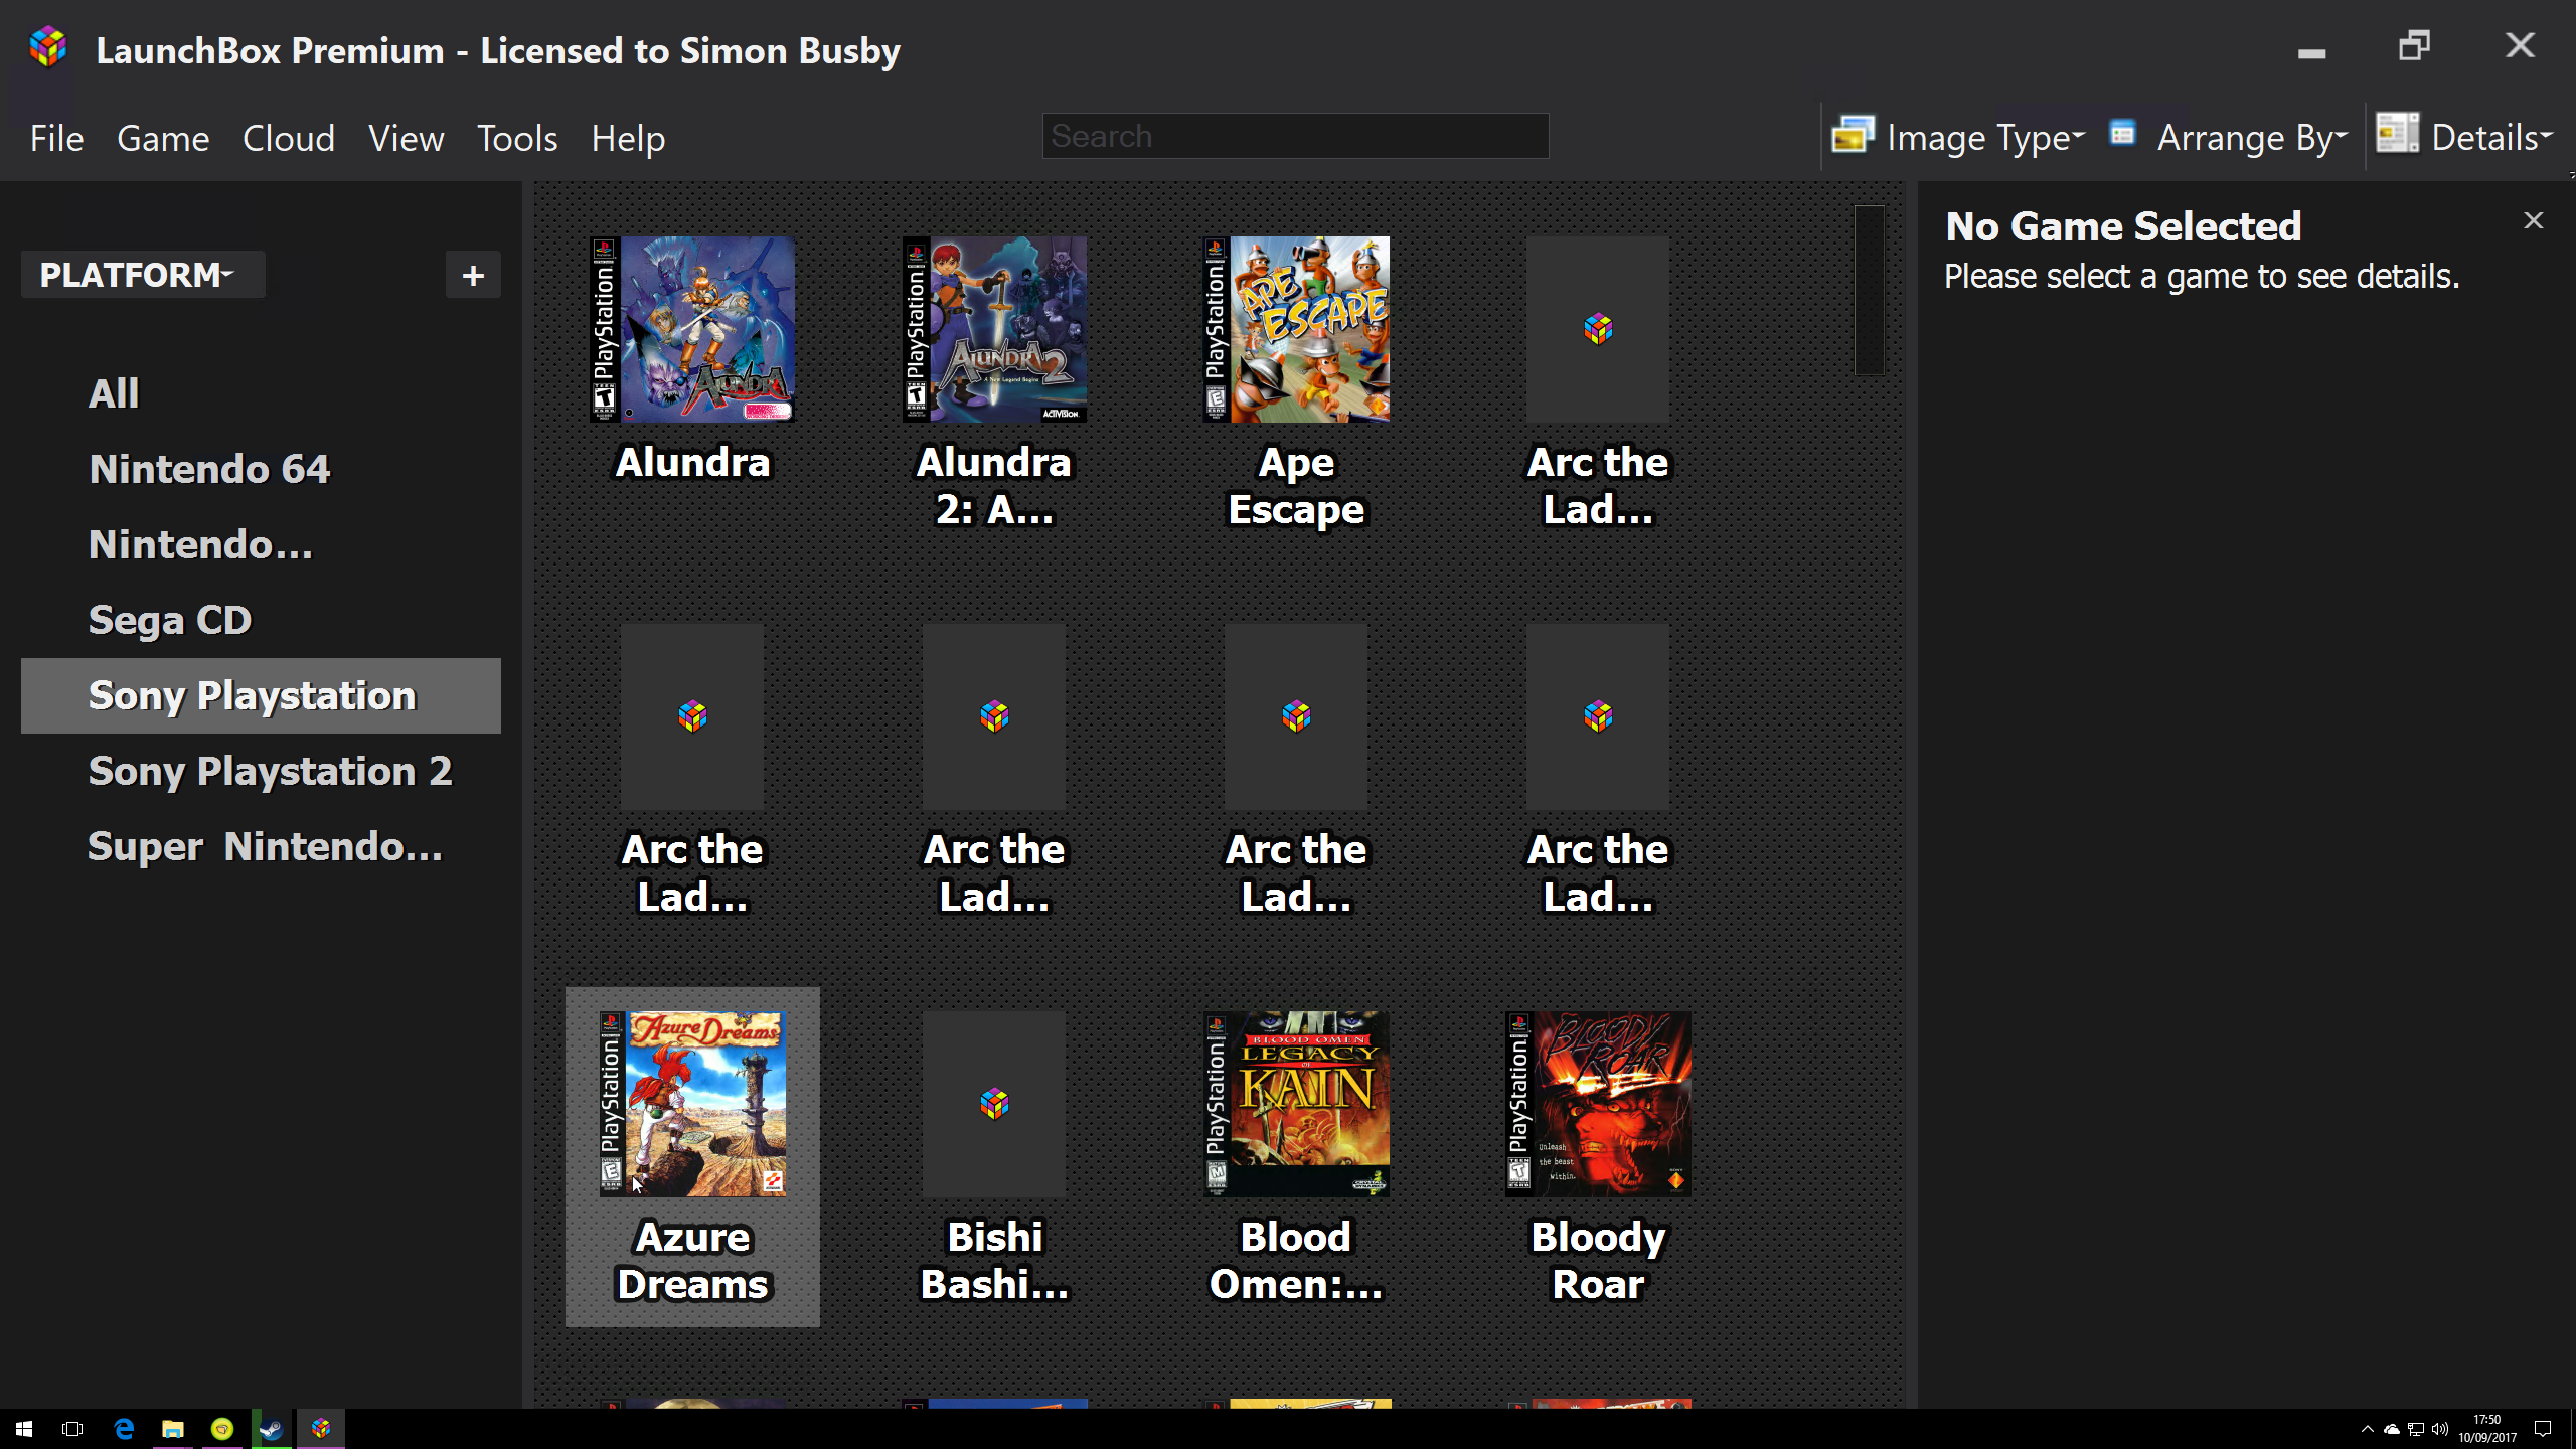Click the Ape Escape game title
The image size is (2576, 1449).
(x=1296, y=486)
